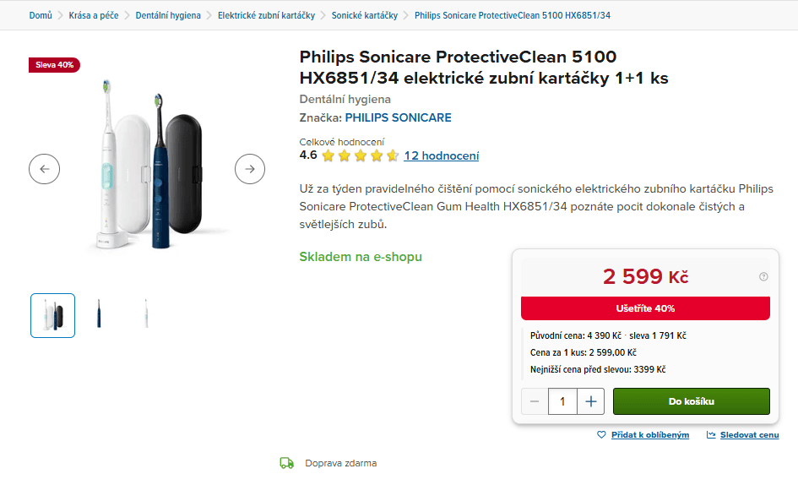Viewport: 798px width, 485px height.
Task: Navigate to Elektrické zubní kartáčky breadcrumb
Action: [266, 16]
